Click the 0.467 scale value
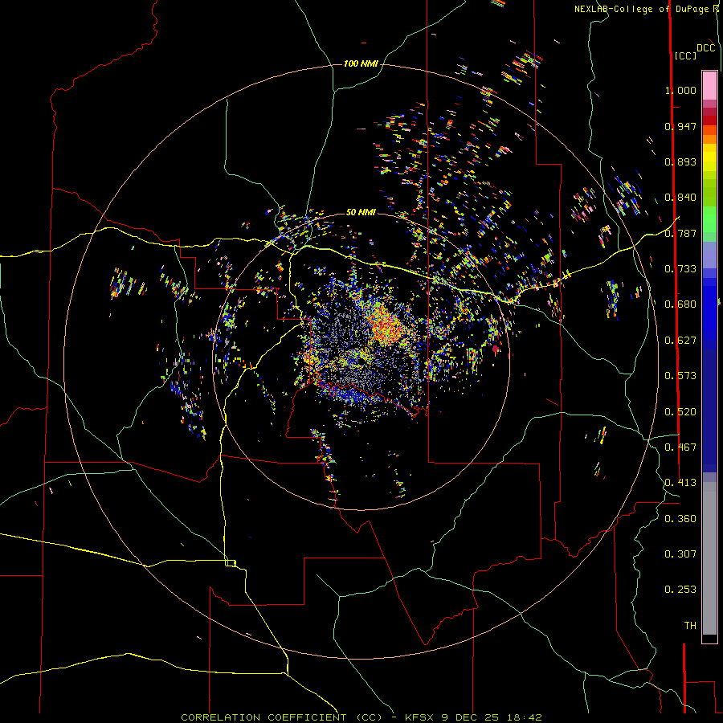 pos(680,447)
